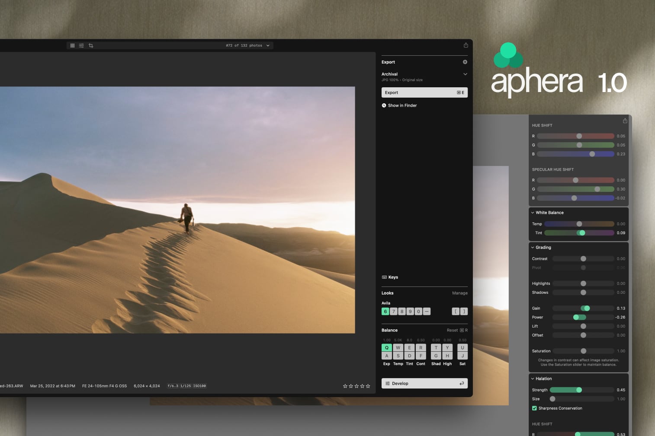
Task: Click the W key for temperature
Action: (x=398, y=347)
